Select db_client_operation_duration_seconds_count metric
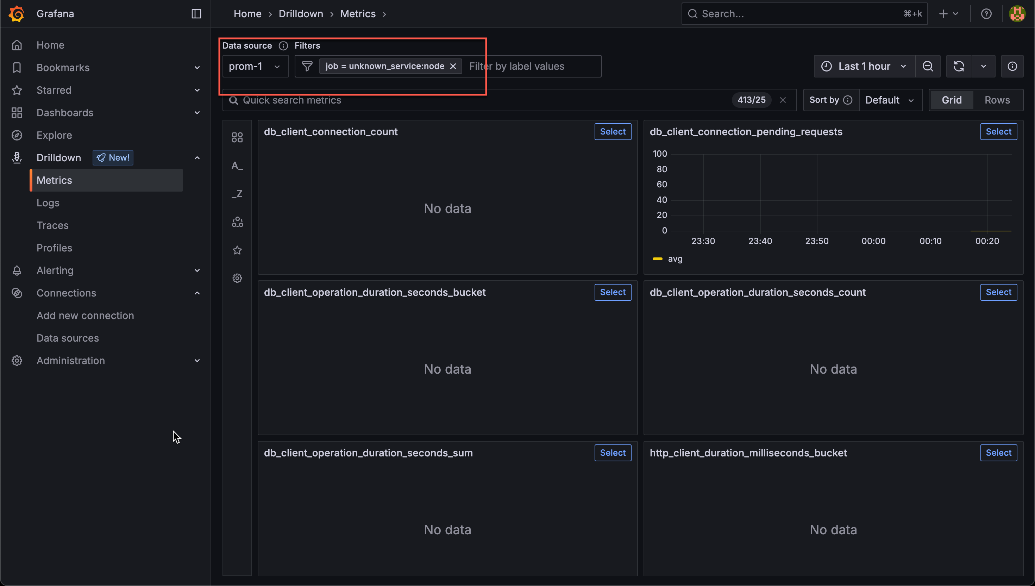This screenshot has height=586, width=1035. point(998,292)
